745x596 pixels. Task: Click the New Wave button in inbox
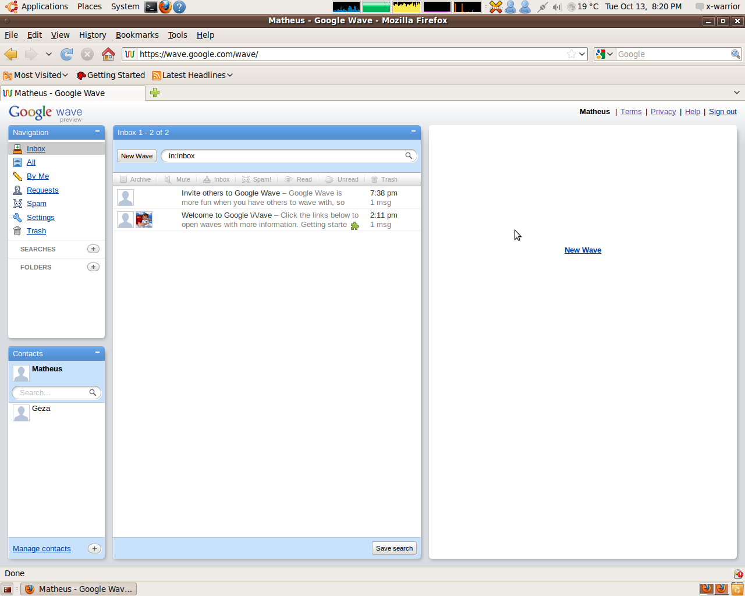tap(137, 156)
